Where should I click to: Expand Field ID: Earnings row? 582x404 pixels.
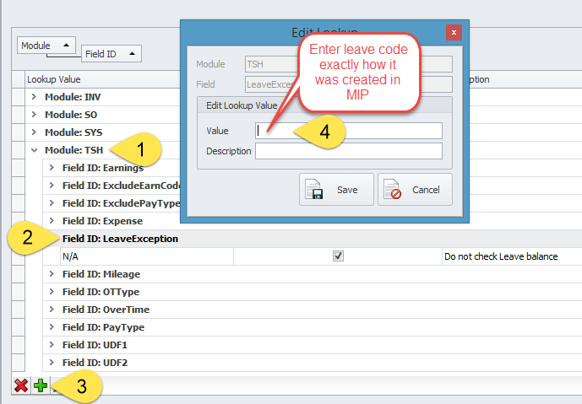(x=52, y=168)
